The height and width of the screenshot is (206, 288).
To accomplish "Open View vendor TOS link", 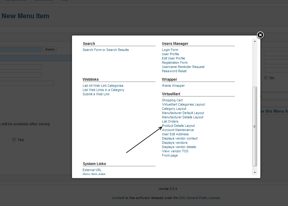I will point(175,151).
